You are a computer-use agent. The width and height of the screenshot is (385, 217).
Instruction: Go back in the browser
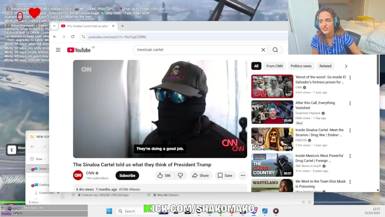pos(54,37)
